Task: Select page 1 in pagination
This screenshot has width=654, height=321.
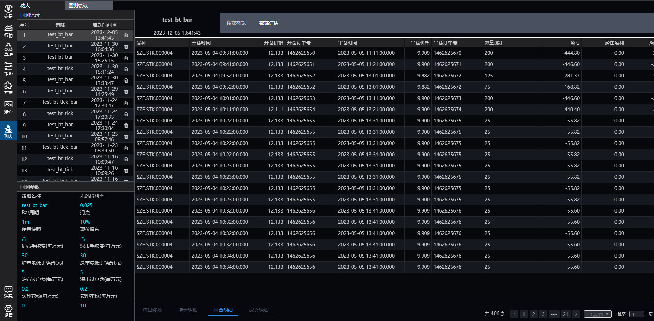Action: (524, 314)
